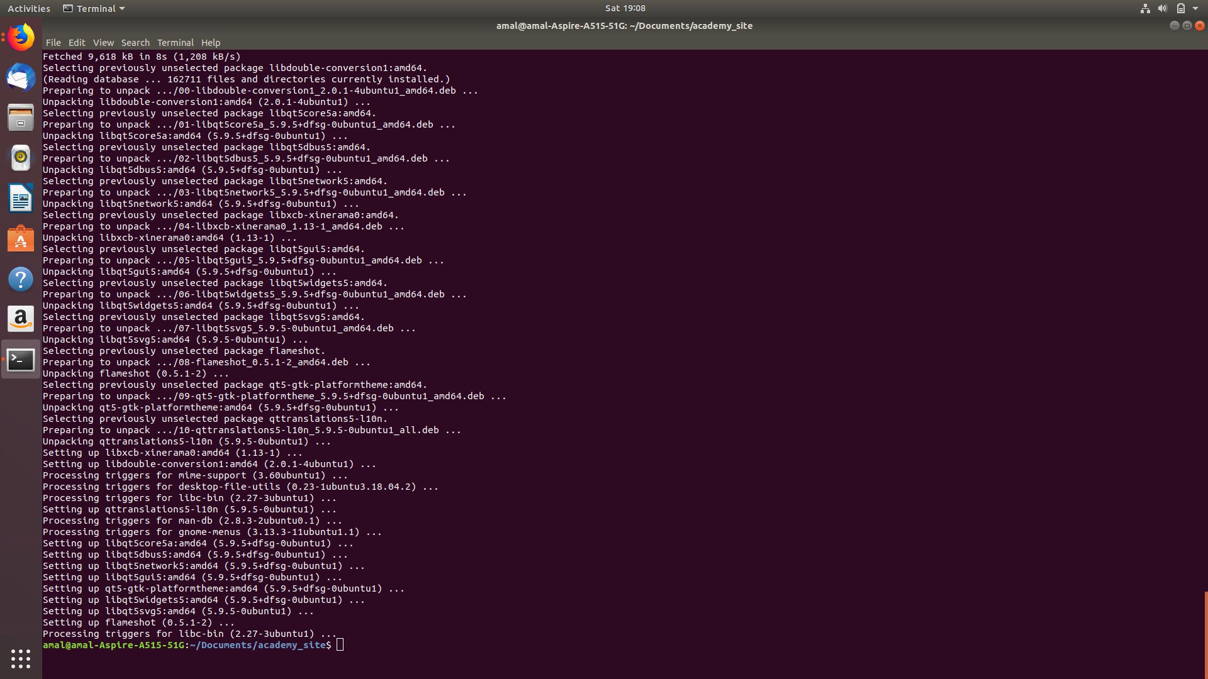Open the Edit menu
Screen dimensions: 1208x679
[x=77, y=43]
